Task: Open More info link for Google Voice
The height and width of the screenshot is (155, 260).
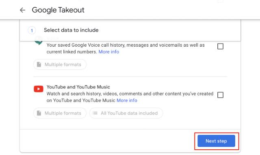Action: (109, 52)
